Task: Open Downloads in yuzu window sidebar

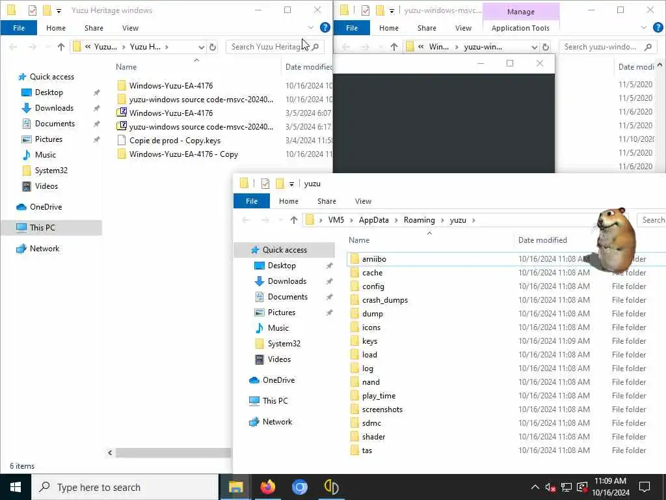Action: coord(287,281)
